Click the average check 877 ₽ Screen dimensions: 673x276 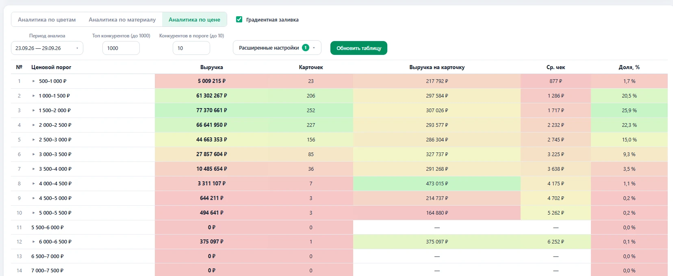[x=556, y=81]
